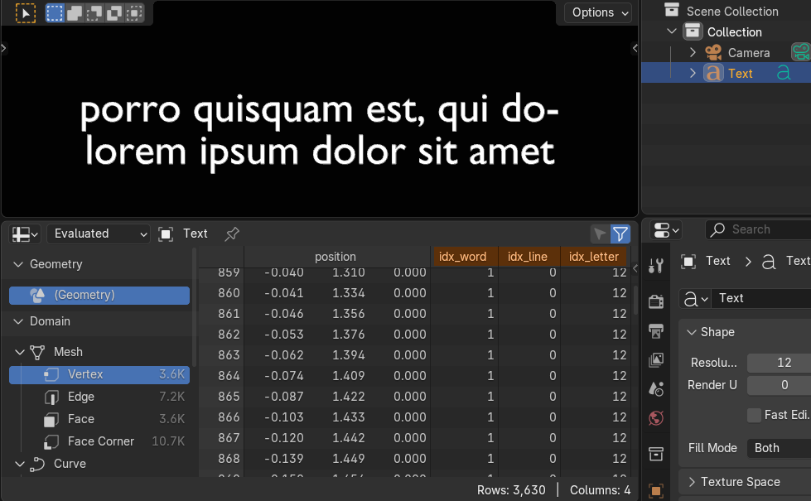The height and width of the screenshot is (501, 811).
Task: Open the spreadsheet editor type dropdown
Action: point(25,234)
